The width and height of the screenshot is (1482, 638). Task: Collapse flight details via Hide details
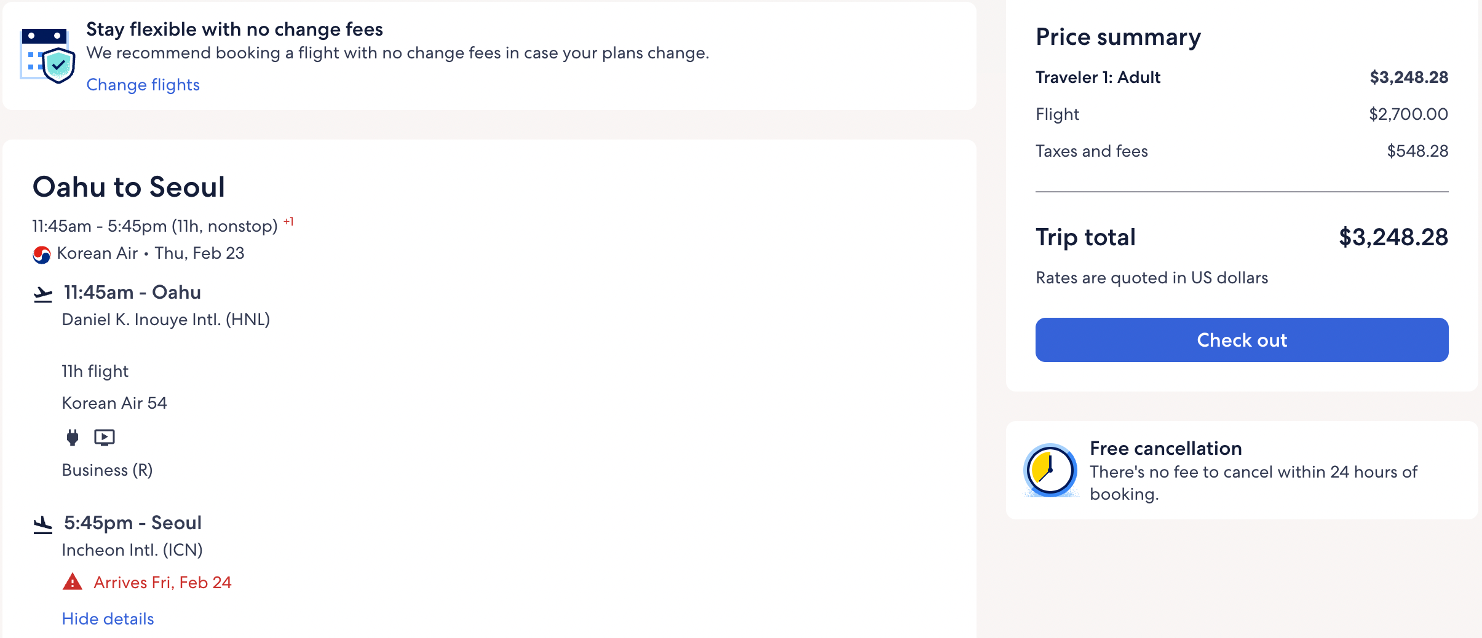coord(108,619)
